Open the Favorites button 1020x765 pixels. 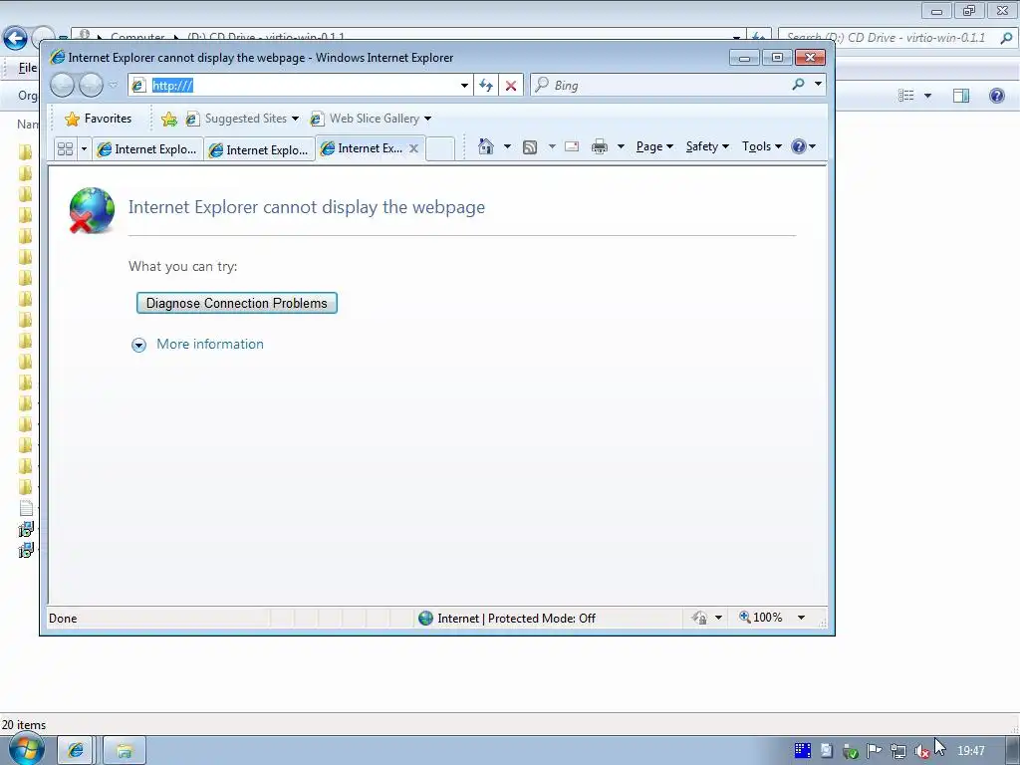coord(99,119)
